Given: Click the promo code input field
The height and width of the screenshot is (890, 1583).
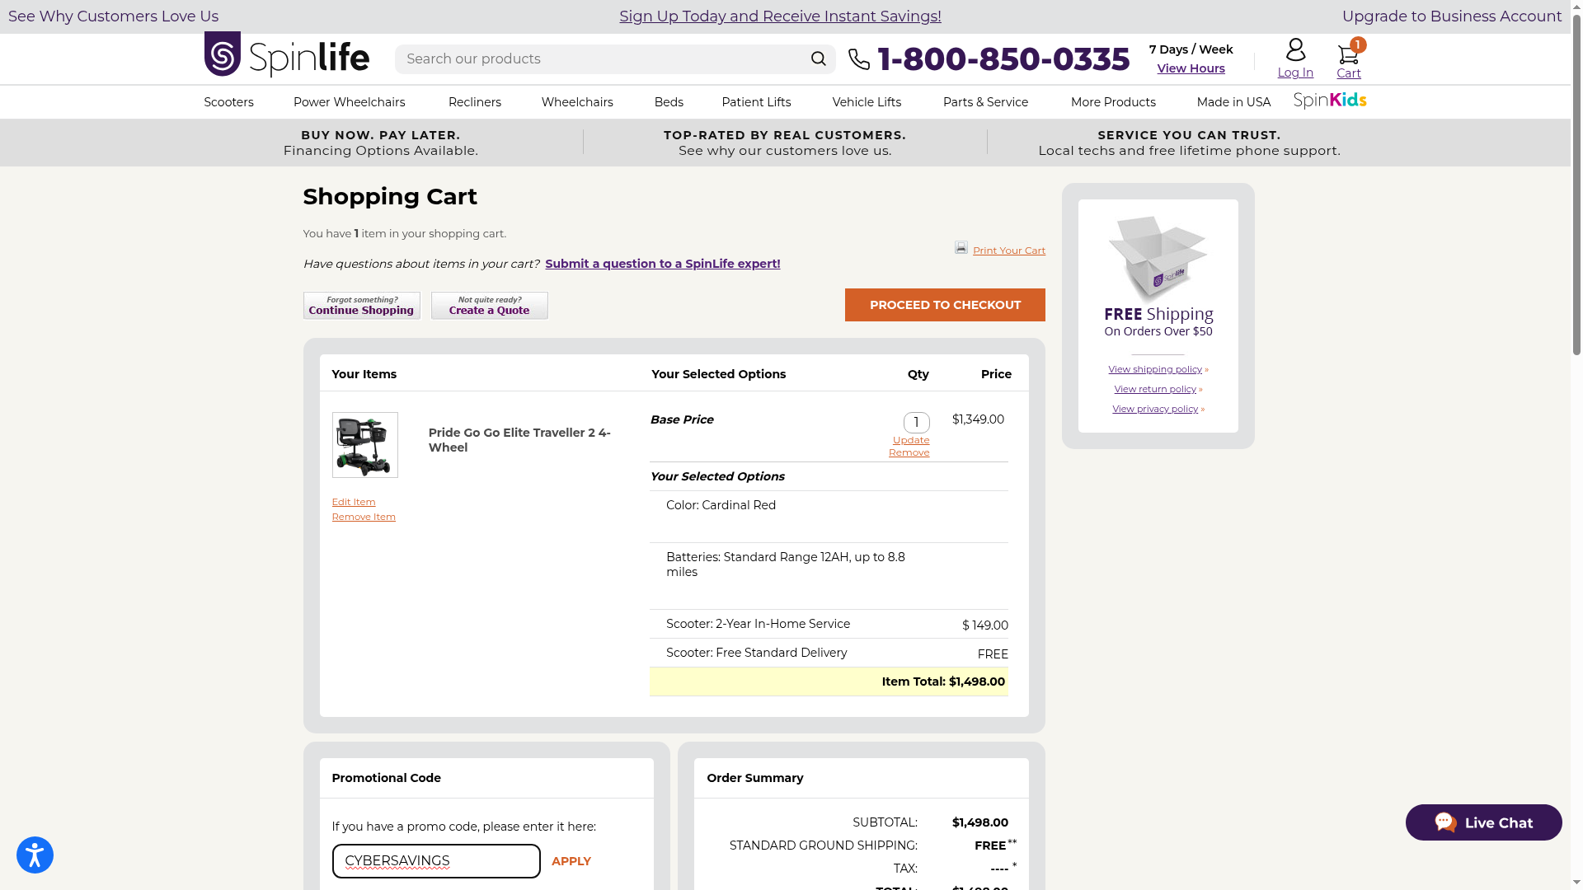Looking at the screenshot, I should pos(436,861).
